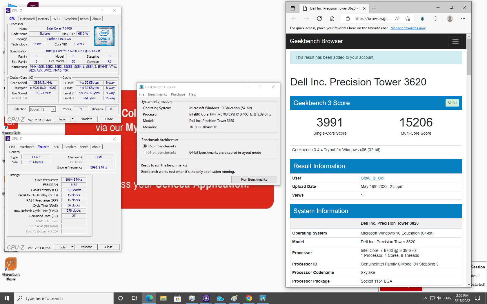Click the volume icon in system tray
The image size is (487, 304).
pyautogui.click(x=439, y=298)
